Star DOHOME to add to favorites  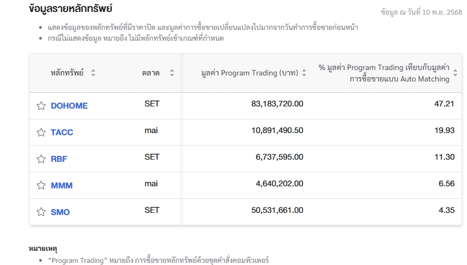pyautogui.click(x=41, y=106)
